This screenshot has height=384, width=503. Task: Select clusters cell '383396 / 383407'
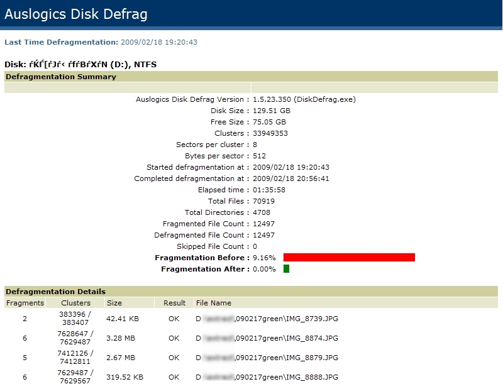(75, 318)
